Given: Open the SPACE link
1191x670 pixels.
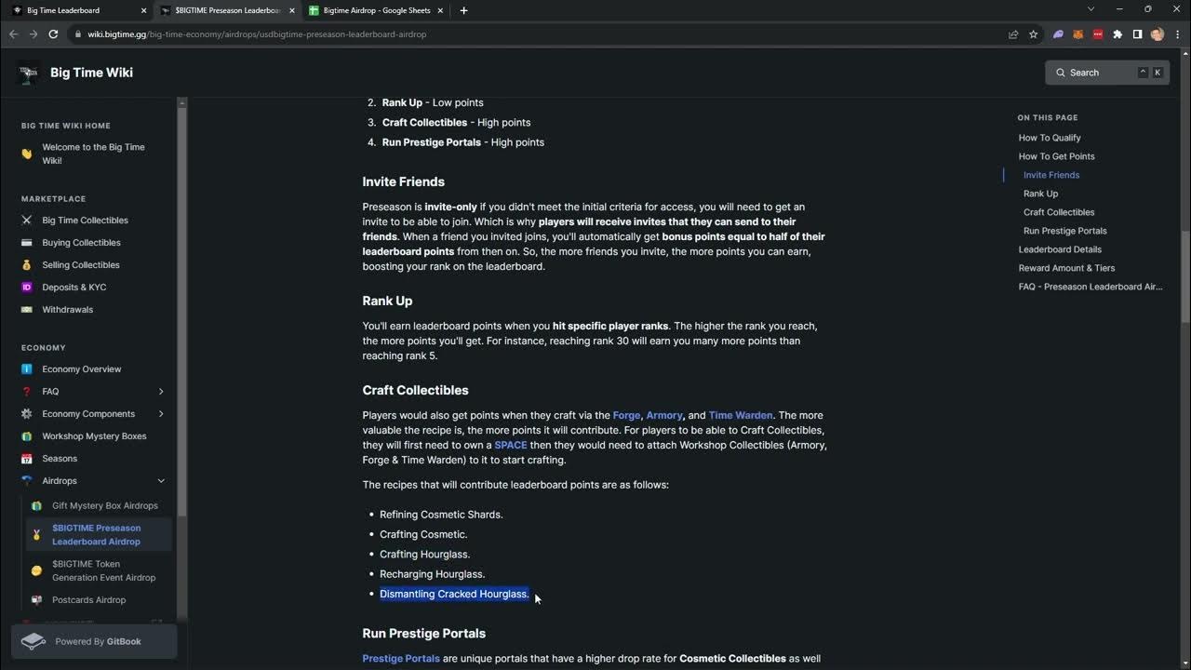Looking at the screenshot, I should tap(511, 445).
